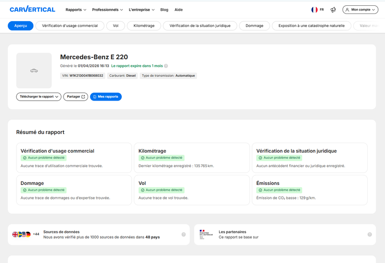The width and height of the screenshot is (385, 263).
Task: Click the French flag language icon
Action: coord(314,10)
